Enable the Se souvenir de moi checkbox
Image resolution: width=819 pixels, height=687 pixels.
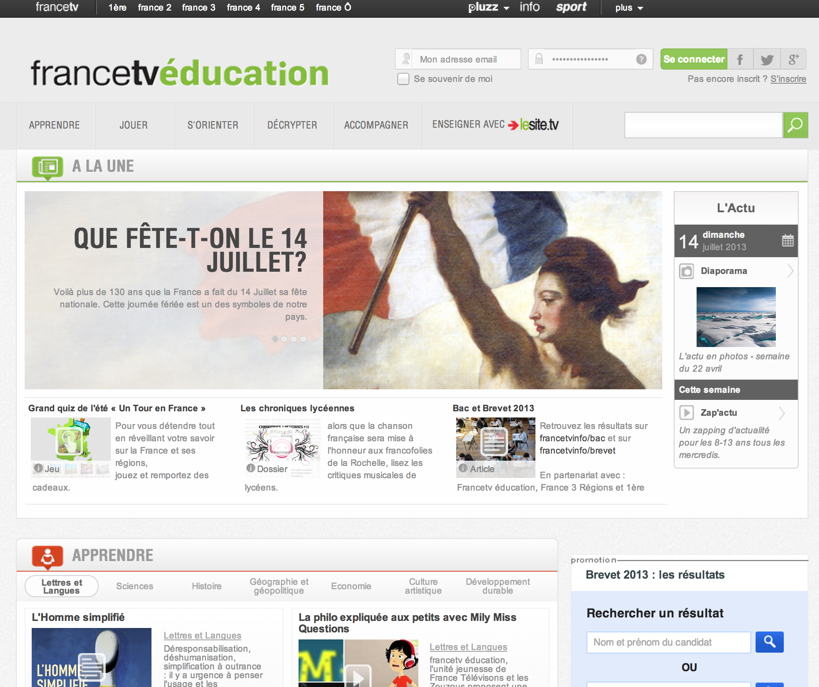[403, 79]
